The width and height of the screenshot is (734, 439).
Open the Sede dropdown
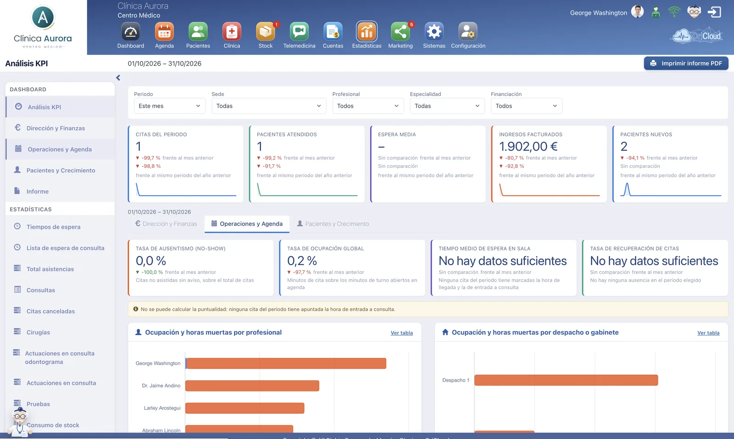tap(269, 106)
